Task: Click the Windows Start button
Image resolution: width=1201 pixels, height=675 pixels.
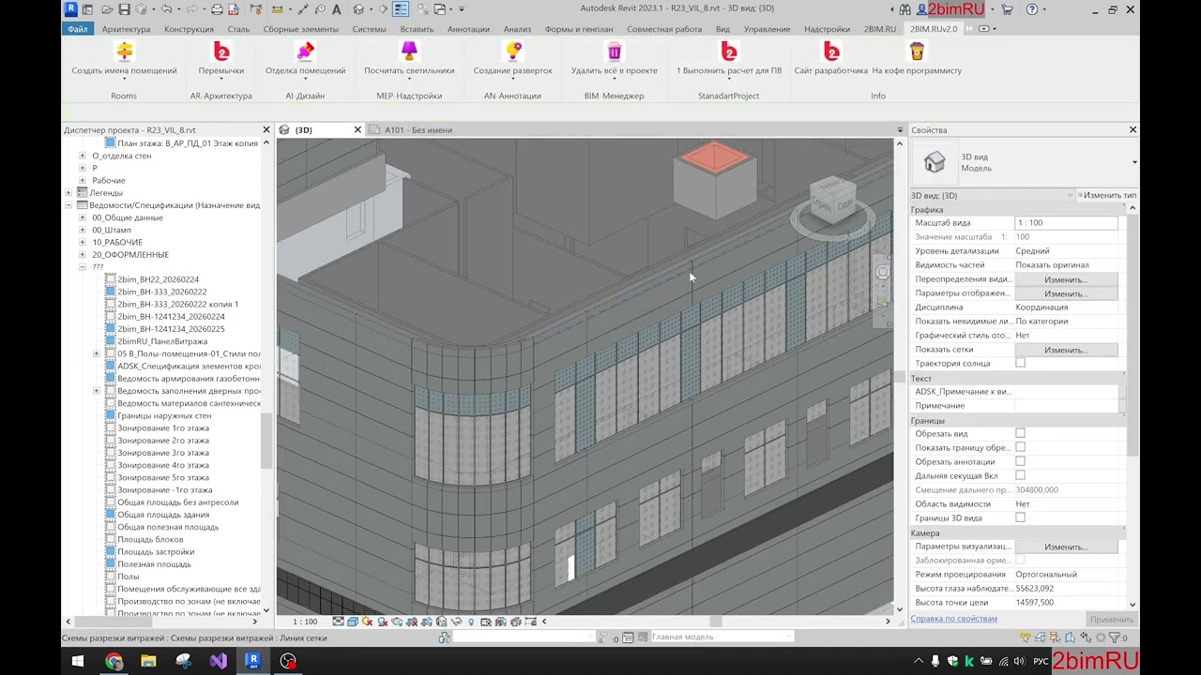Action: tap(78, 661)
